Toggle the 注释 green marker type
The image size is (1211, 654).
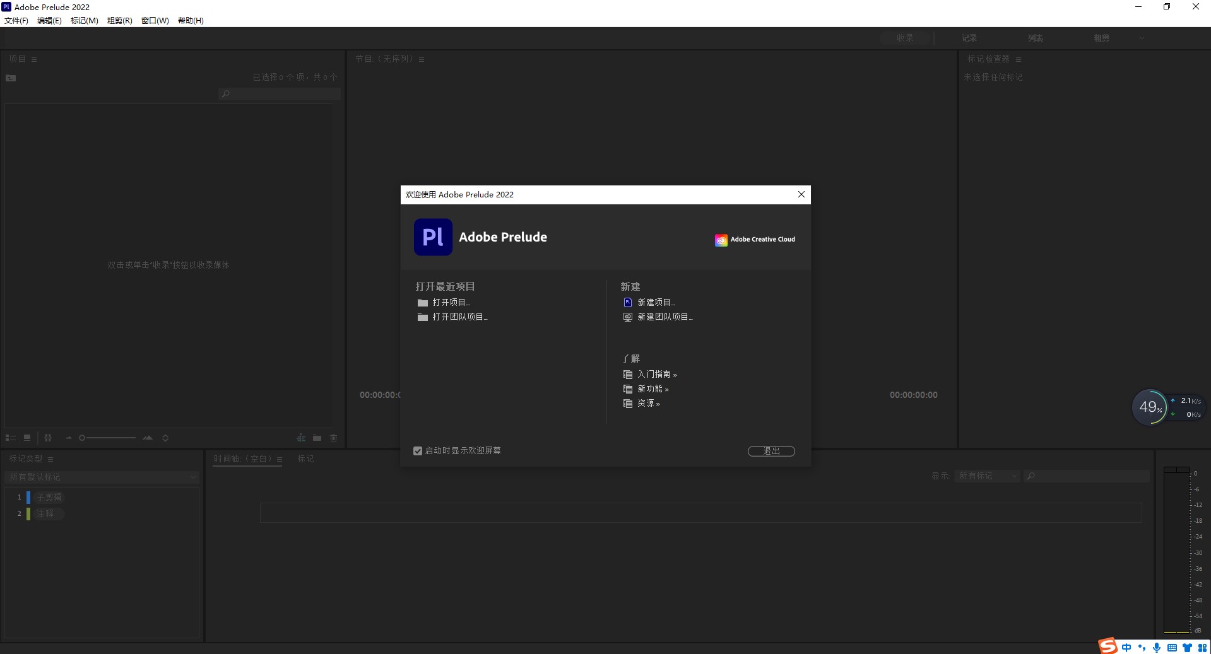[28, 514]
